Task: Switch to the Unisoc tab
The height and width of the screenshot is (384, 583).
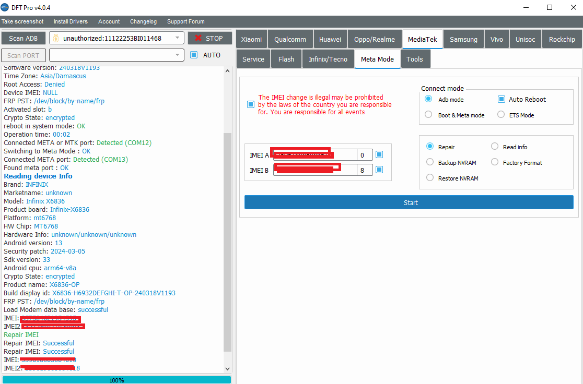Action: (x=526, y=39)
